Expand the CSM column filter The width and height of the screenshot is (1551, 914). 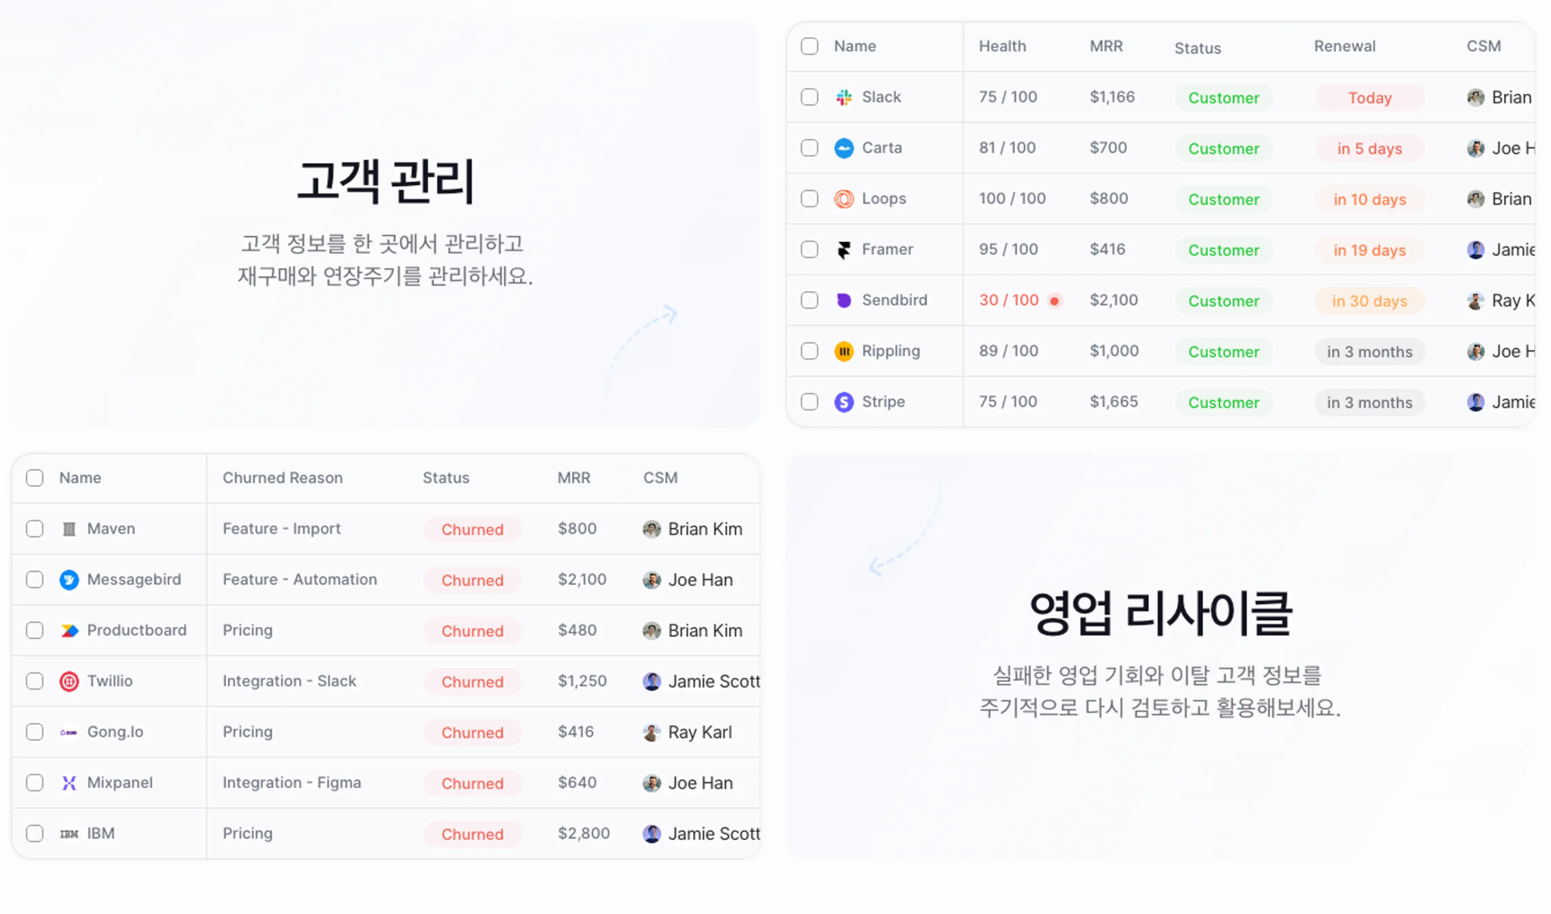pos(1482,45)
